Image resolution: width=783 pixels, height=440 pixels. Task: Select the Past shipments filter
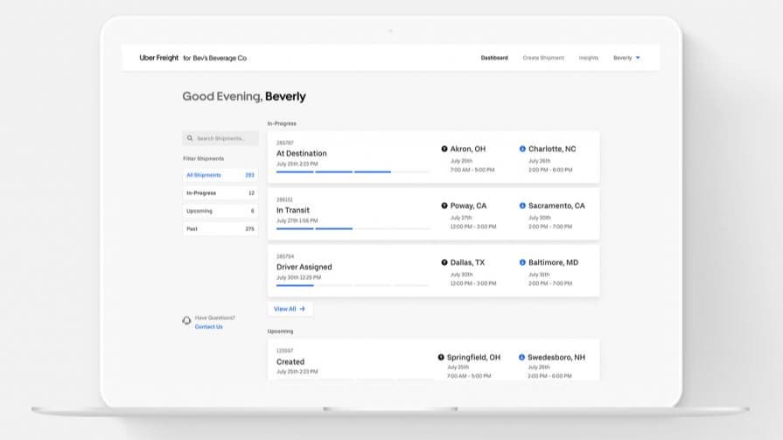tap(219, 228)
